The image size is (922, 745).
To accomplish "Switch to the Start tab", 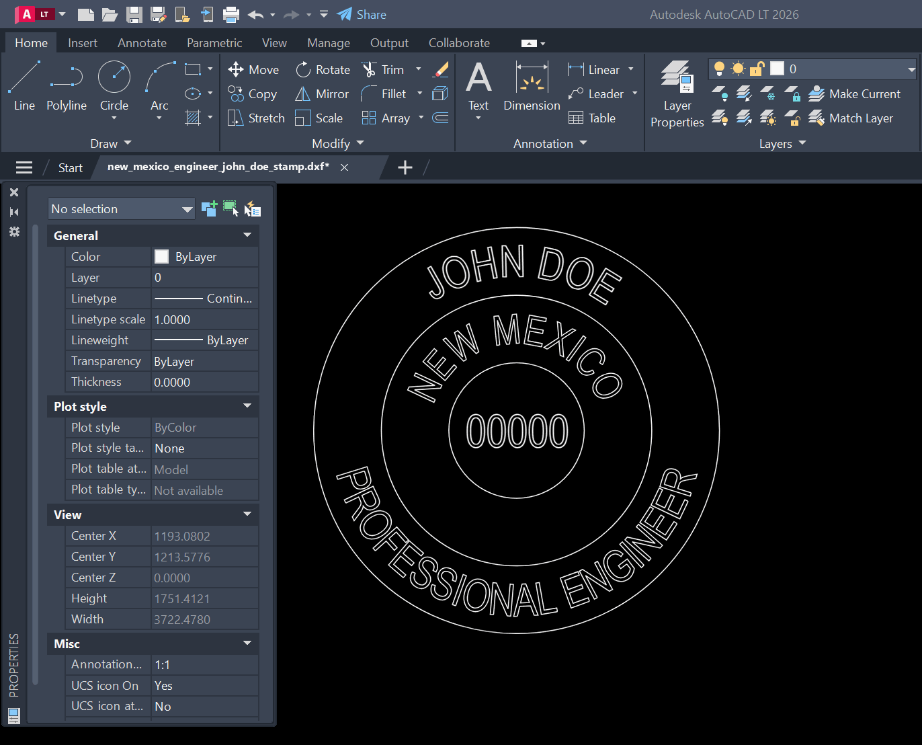I will (70, 167).
